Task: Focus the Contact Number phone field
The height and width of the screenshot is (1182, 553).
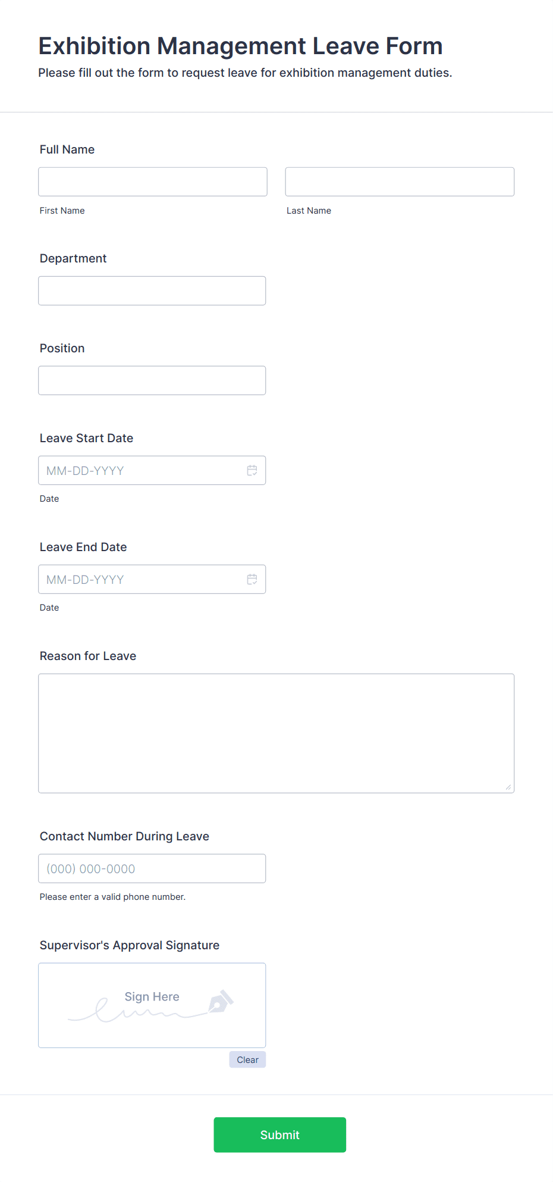Action: pyautogui.click(x=152, y=868)
